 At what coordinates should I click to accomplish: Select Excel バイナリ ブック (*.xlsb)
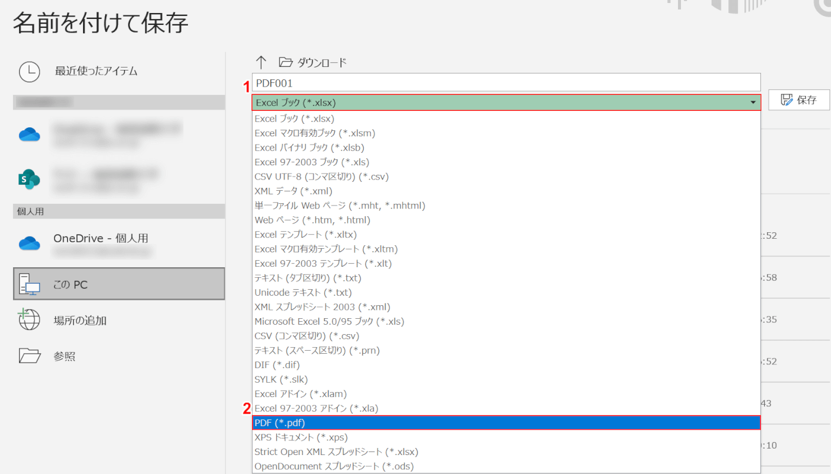[x=506, y=148]
